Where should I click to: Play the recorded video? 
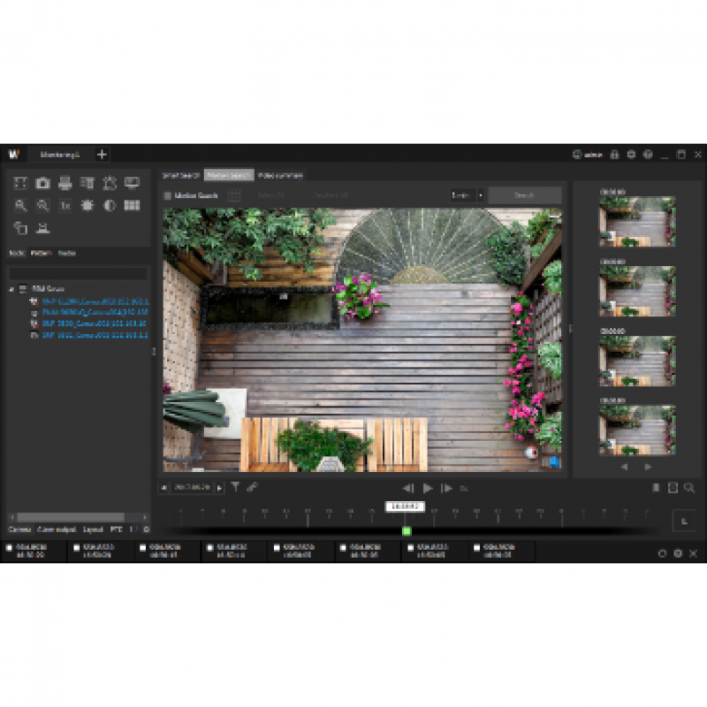428,488
